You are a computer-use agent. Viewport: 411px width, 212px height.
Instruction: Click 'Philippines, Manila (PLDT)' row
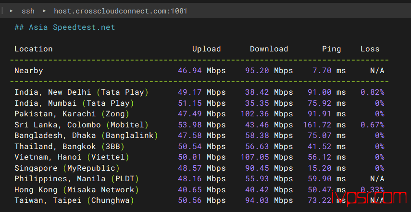pyautogui.click(x=199, y=179)
